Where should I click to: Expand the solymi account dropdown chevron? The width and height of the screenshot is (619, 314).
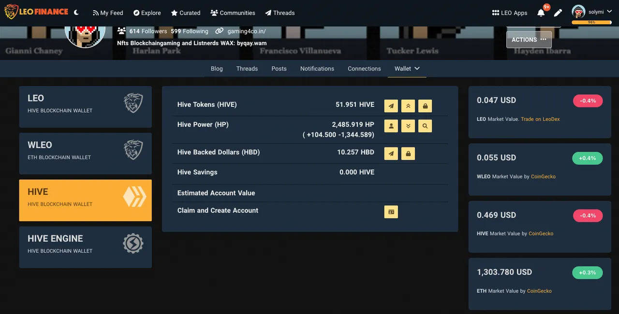(609, 12)
